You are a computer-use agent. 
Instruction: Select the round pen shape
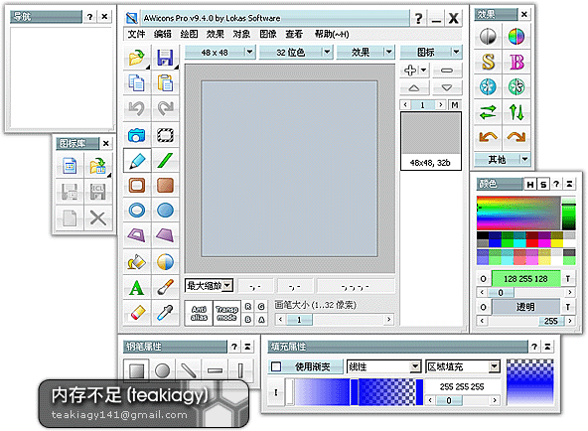tap(162, 370)
